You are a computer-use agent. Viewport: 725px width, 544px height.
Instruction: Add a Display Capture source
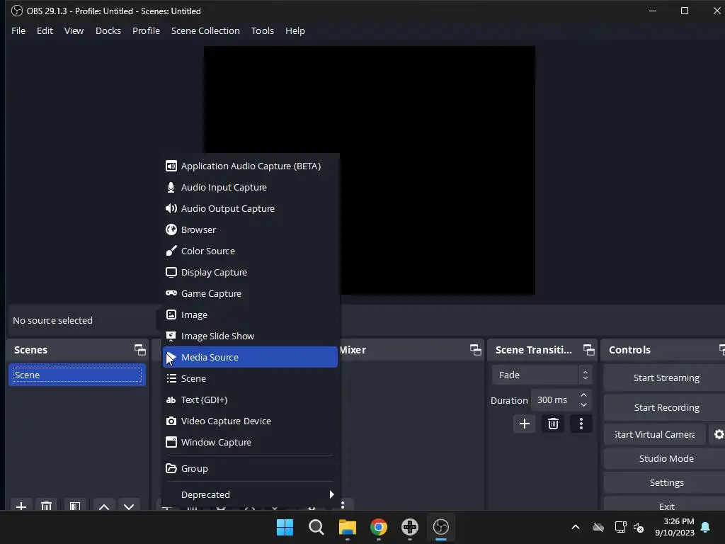pos(250,273)
